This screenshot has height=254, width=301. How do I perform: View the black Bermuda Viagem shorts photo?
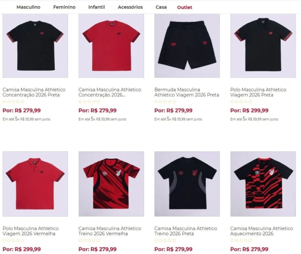187,45
